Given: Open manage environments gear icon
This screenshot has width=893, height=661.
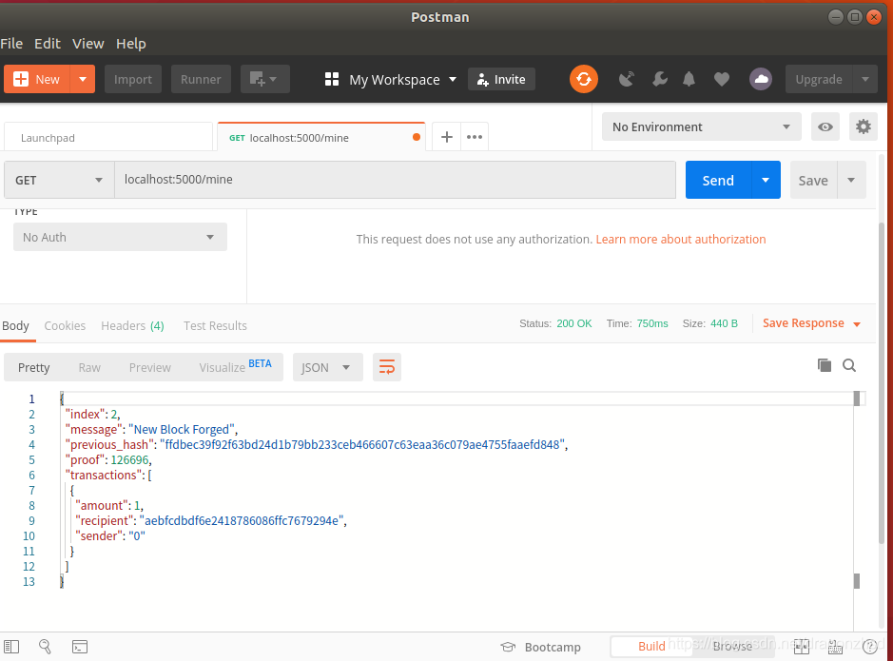Looking at the screenshot, I should click(864, 126).
